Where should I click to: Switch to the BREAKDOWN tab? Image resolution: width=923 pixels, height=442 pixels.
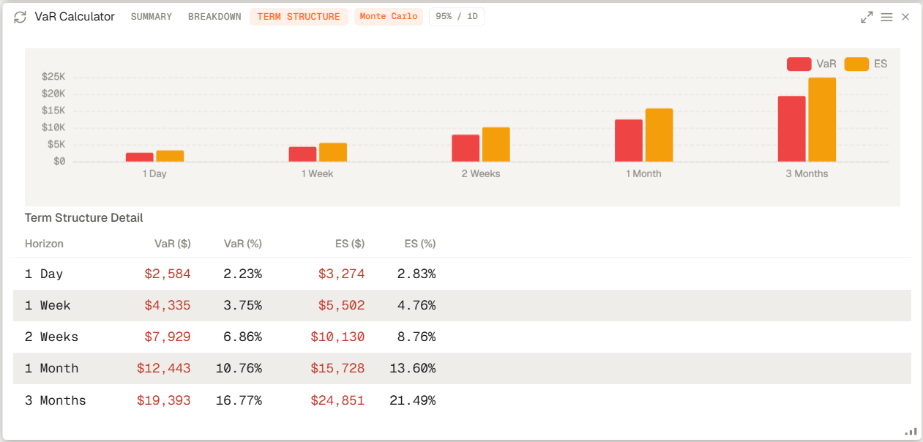point(214,17)
